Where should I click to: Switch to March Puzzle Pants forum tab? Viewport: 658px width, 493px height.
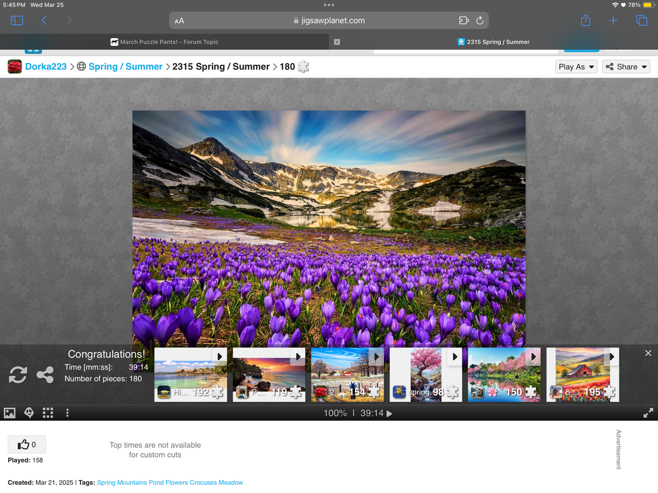(x=164, y=42)
